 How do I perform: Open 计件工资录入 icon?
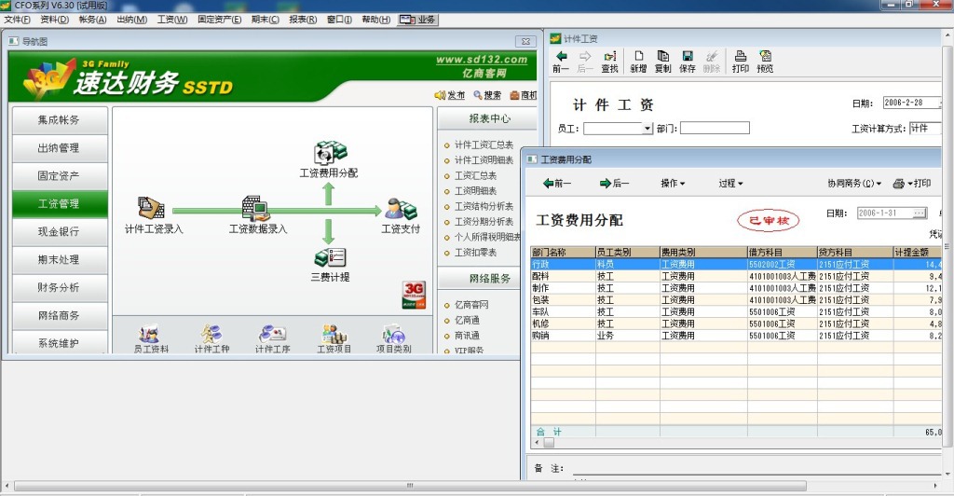point(151,207)
